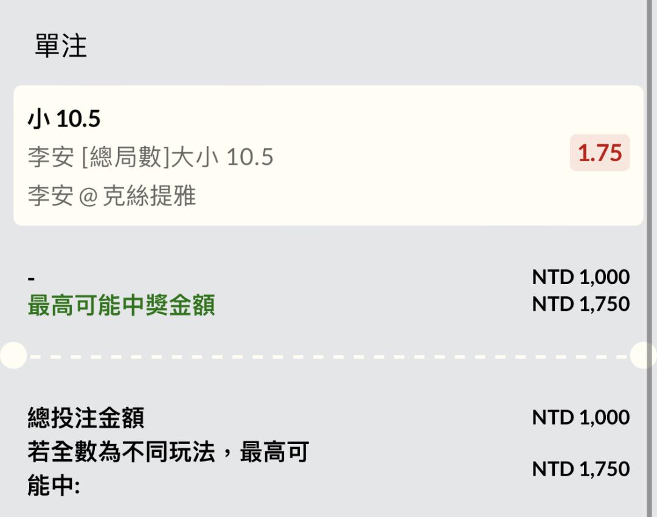Click the dashed ticket divider line
Screen dimensions: 657x517
pyautogui.click(x=328, y=357)
